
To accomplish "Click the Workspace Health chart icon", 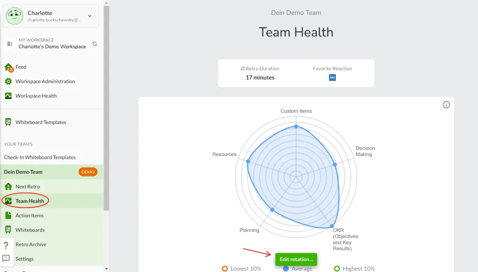I will tap(8, 96).
